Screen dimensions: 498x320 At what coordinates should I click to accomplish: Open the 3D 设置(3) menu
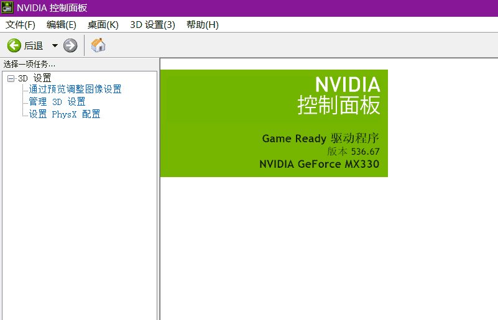point(152,25)
